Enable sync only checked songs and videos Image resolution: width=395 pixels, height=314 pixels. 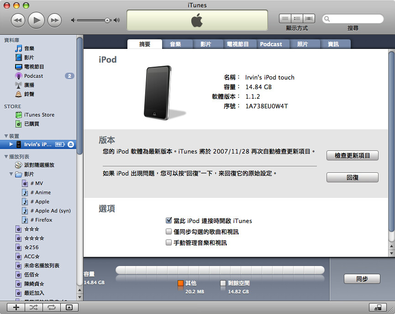(169, 232)
